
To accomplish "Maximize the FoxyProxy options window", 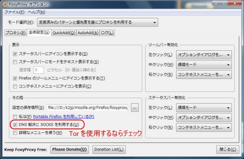I will click(x=224, y=3).
